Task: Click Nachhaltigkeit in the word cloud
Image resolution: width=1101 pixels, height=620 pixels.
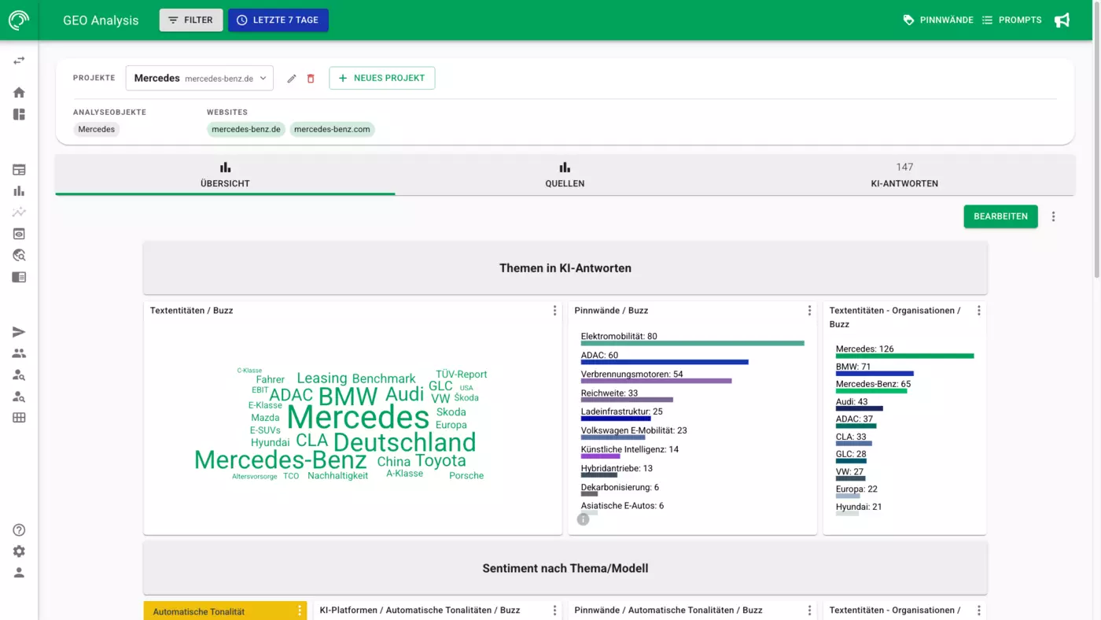Action: pos(337,476)
